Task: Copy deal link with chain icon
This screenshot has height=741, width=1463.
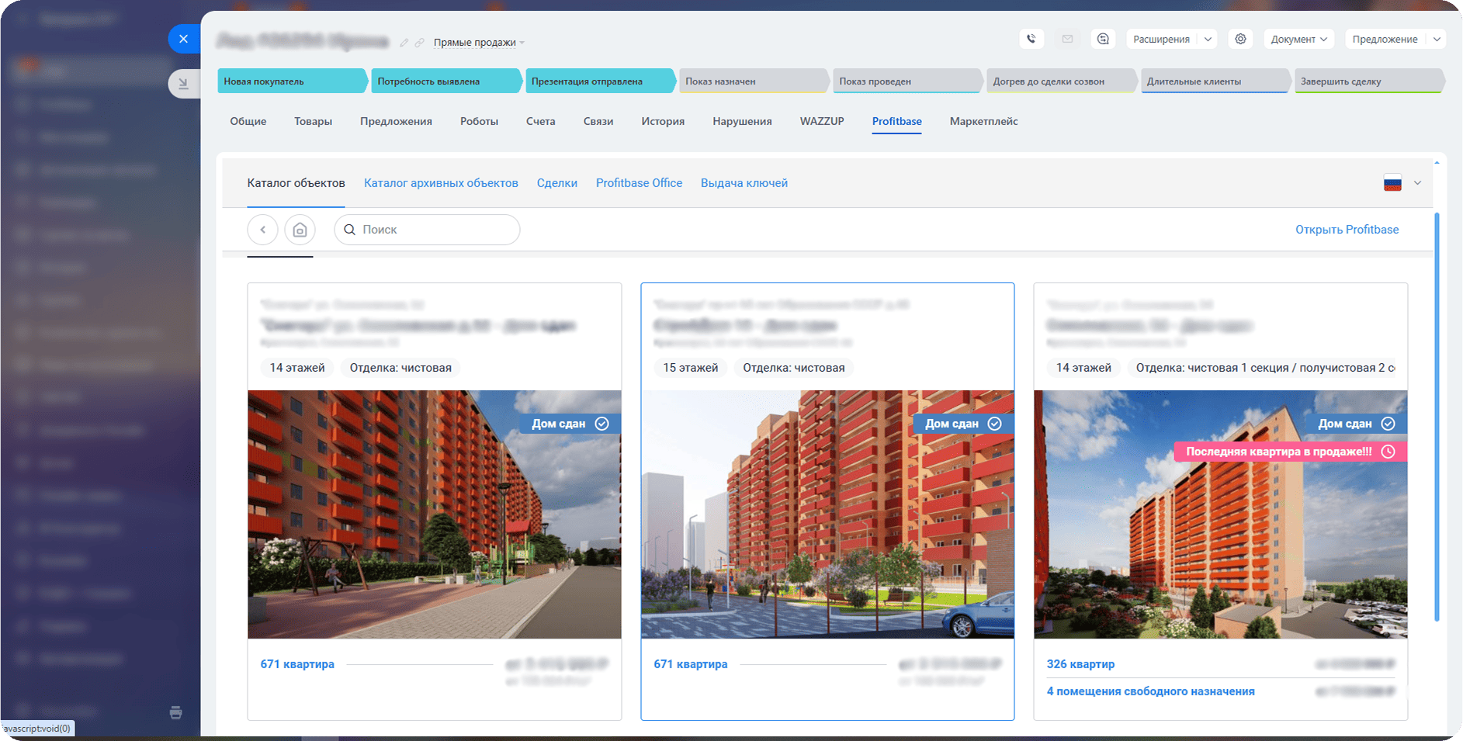Action: 419,43
